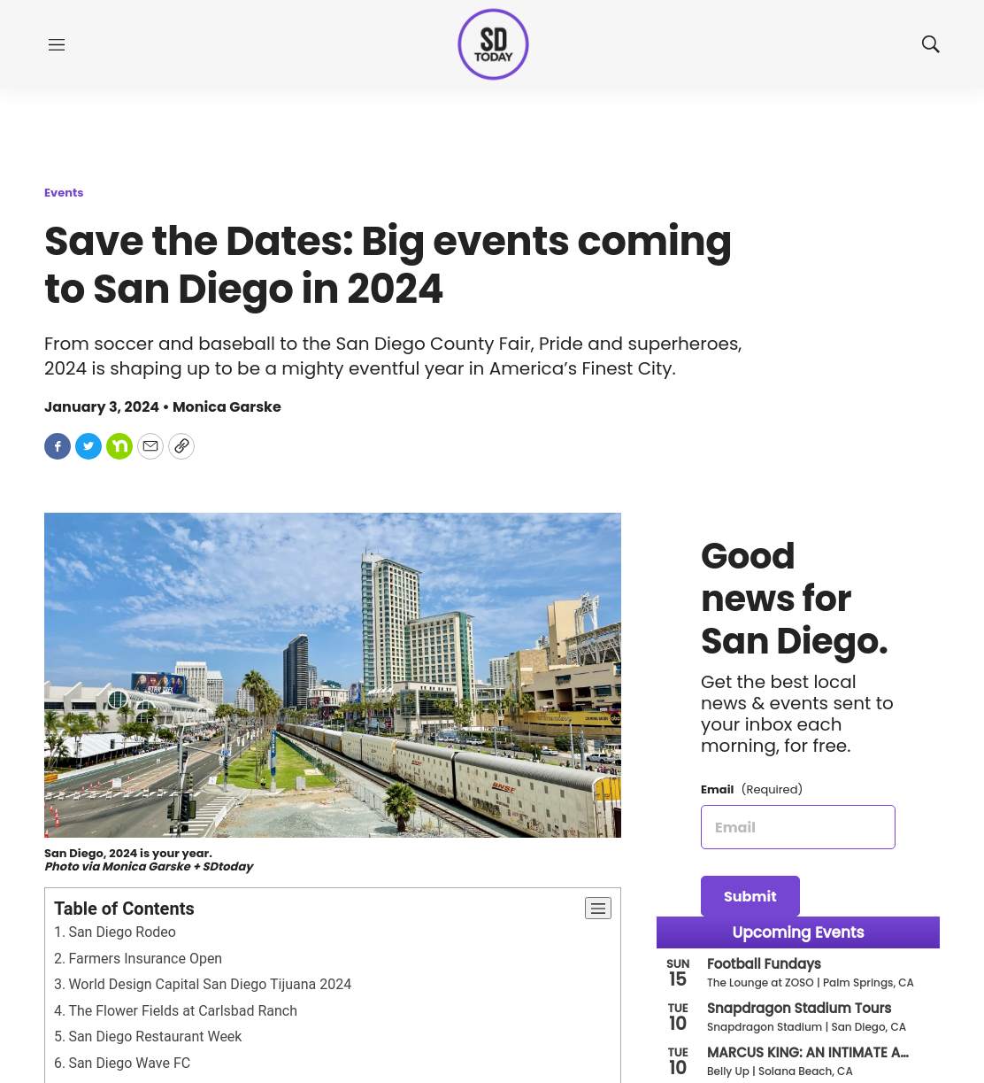984x1083 pixels.
Task: Open the MARCUS KING event listing
Action: point(808,1053)
